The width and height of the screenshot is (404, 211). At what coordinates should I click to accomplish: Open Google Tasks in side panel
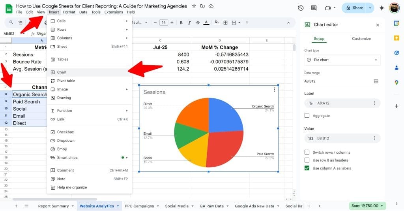tap(397, 53)
